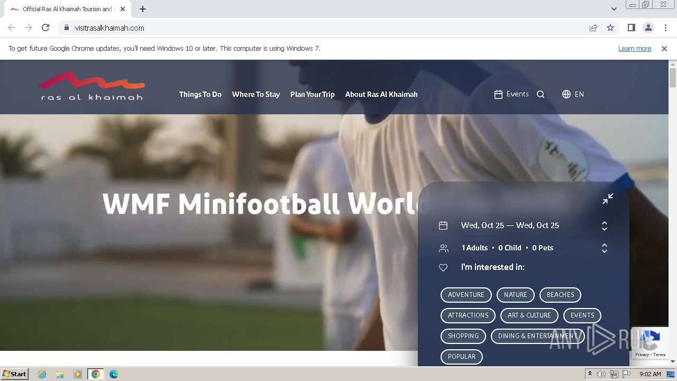The width and height of the screenshot is (677, 381).
Task: Open the tab search dropdown arrow
Action: 614,9
